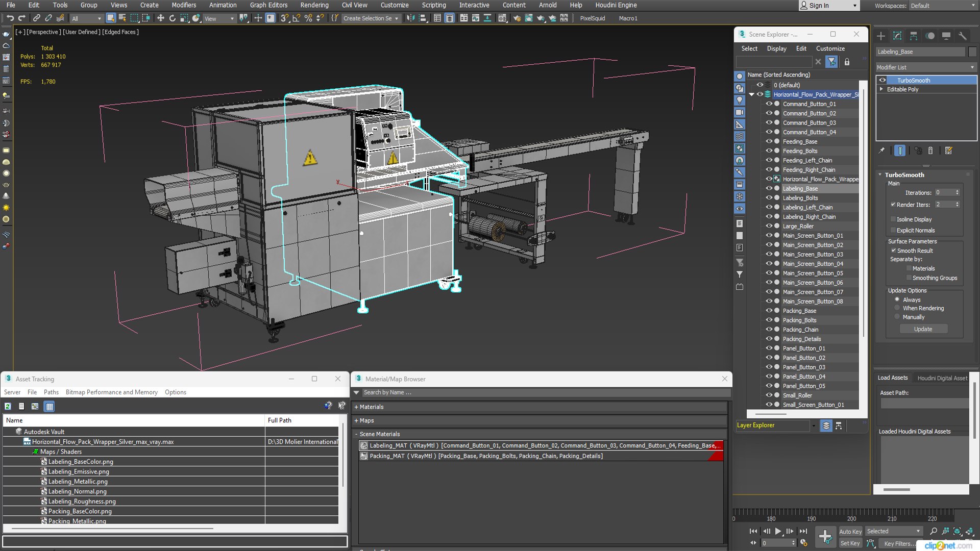Click refresh icon in Asset Tracking
The height and width of the screenshot is (551, 980).
(x=8, y=407)
